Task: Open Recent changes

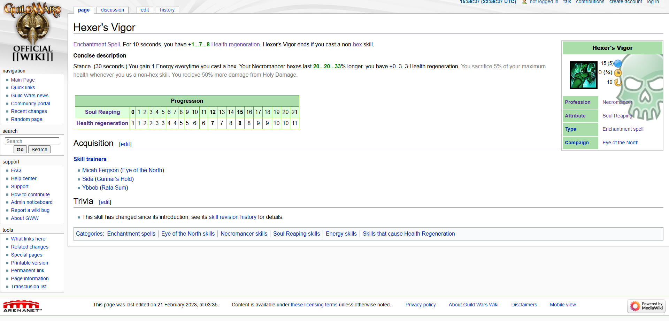Action: coord(29,111)
